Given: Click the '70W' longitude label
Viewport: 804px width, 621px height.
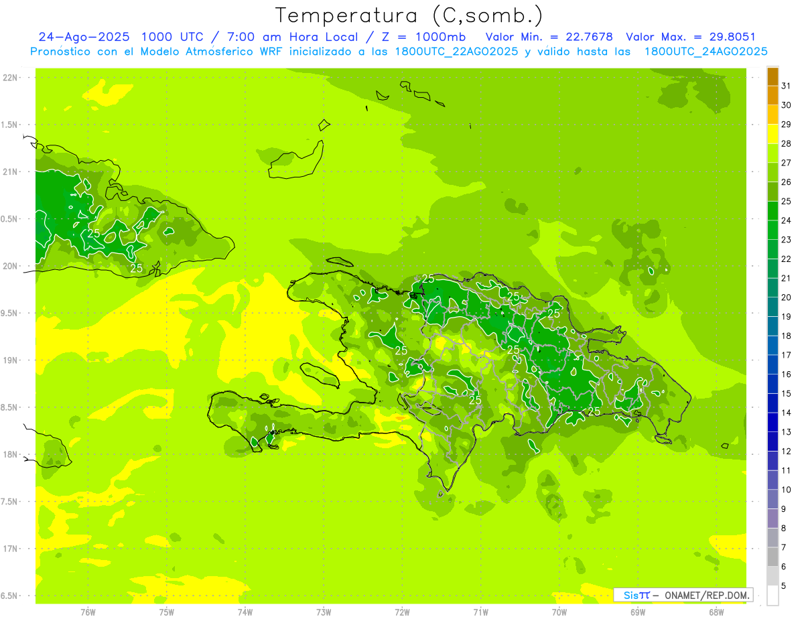Looking at the screenshot, I should coord(559,612).
